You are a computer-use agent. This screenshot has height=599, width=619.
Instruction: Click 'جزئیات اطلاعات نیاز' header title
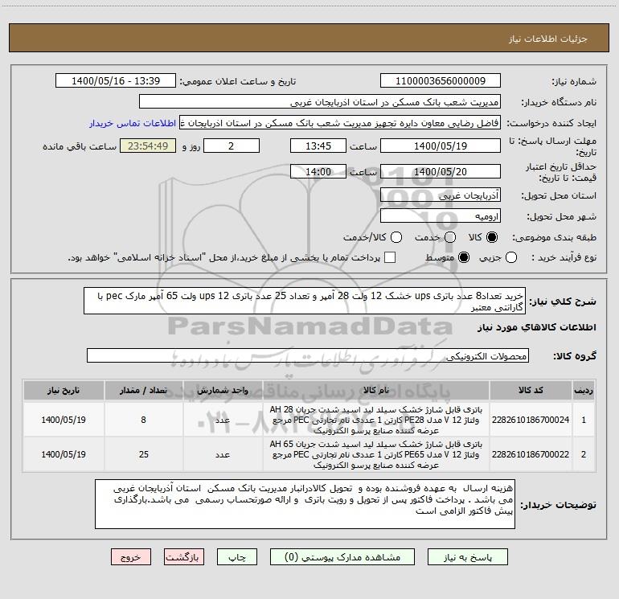point(548,39)
